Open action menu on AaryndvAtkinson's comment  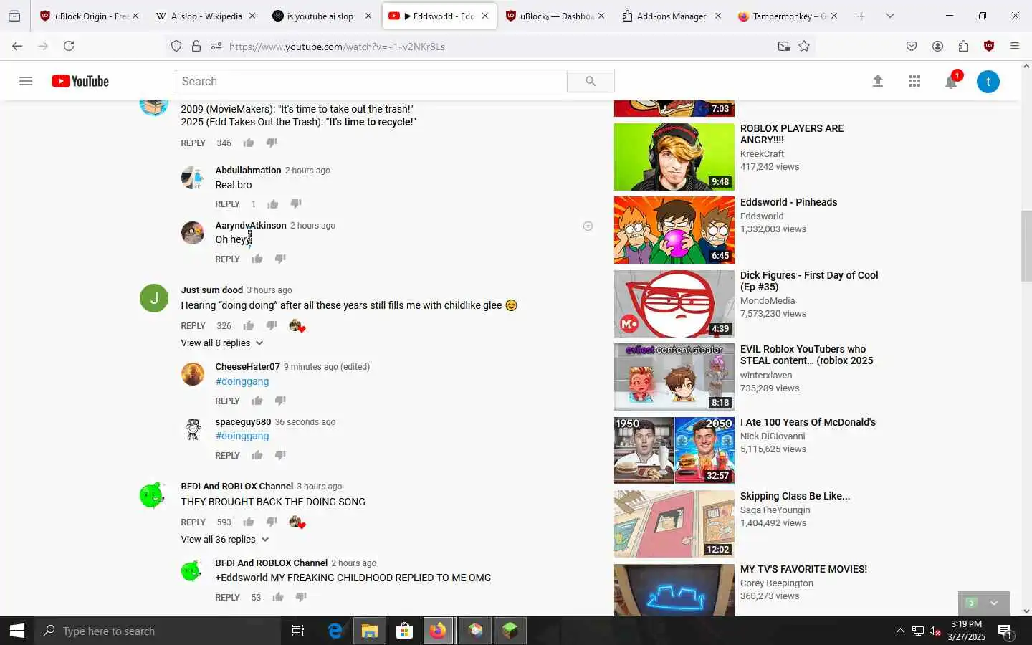click(x=588, y=226)
